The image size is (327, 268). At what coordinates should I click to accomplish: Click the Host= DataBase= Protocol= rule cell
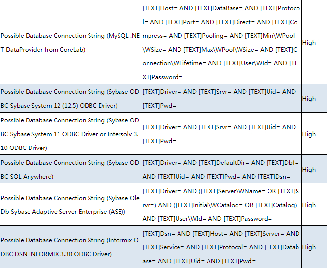222,43
